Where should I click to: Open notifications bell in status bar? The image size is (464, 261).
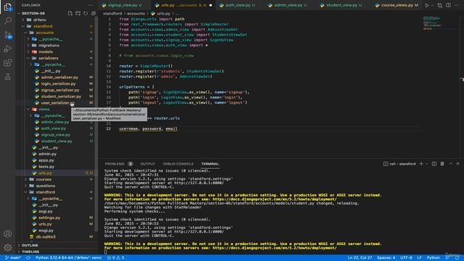(457, 258)
